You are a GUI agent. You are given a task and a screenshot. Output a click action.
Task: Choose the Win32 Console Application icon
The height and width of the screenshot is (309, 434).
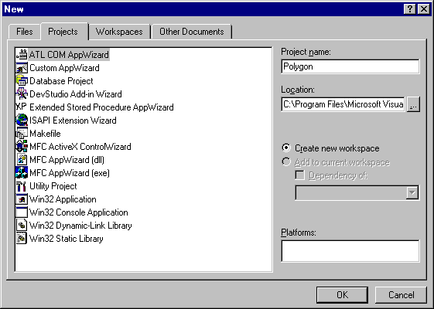(22, 212)
